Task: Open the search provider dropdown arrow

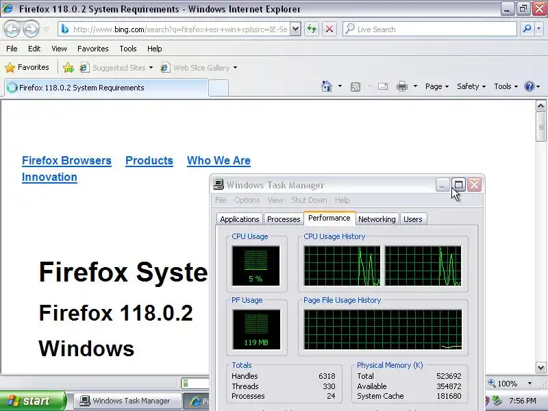Action: [538, 29]
